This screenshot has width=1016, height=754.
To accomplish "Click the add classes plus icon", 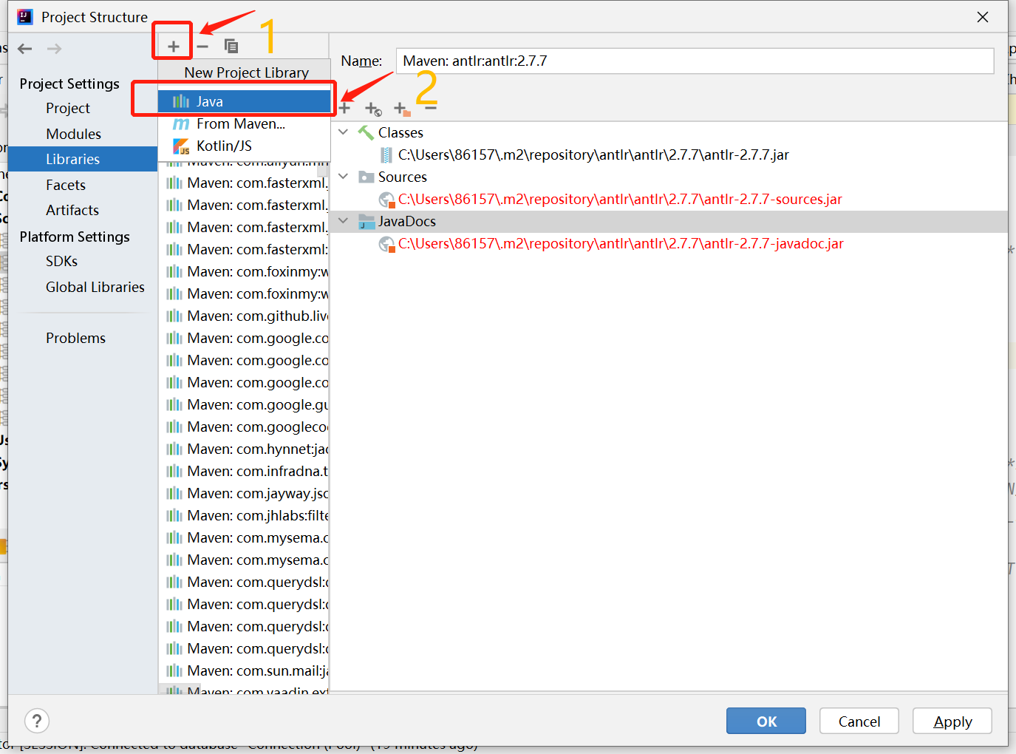I will [344, 108].
